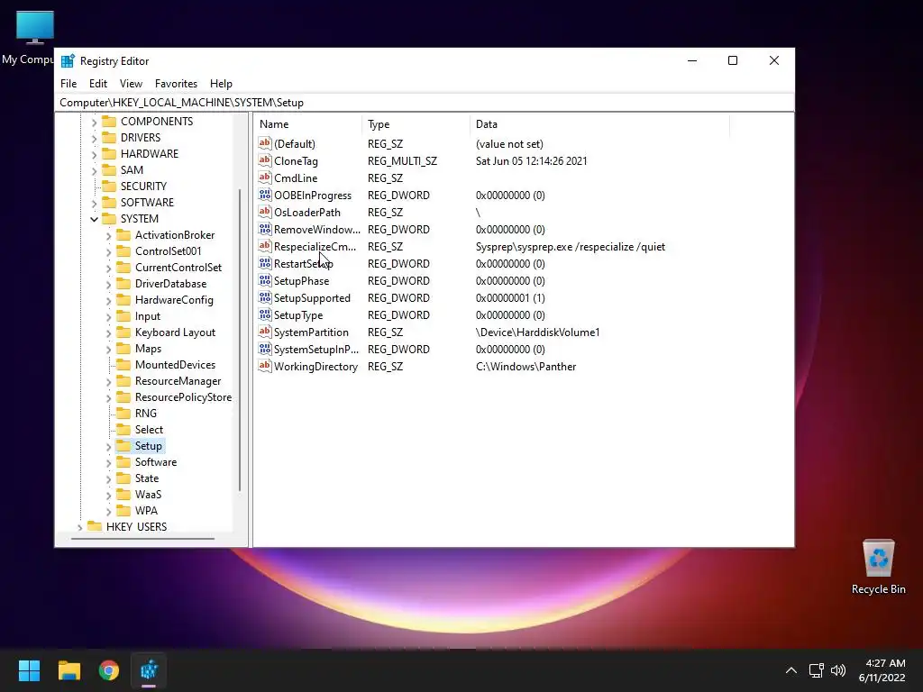Click the WorkingDirectory string value icon
Image resolution: width=923 pixels, height=692 pixels.
click(265, 366)
